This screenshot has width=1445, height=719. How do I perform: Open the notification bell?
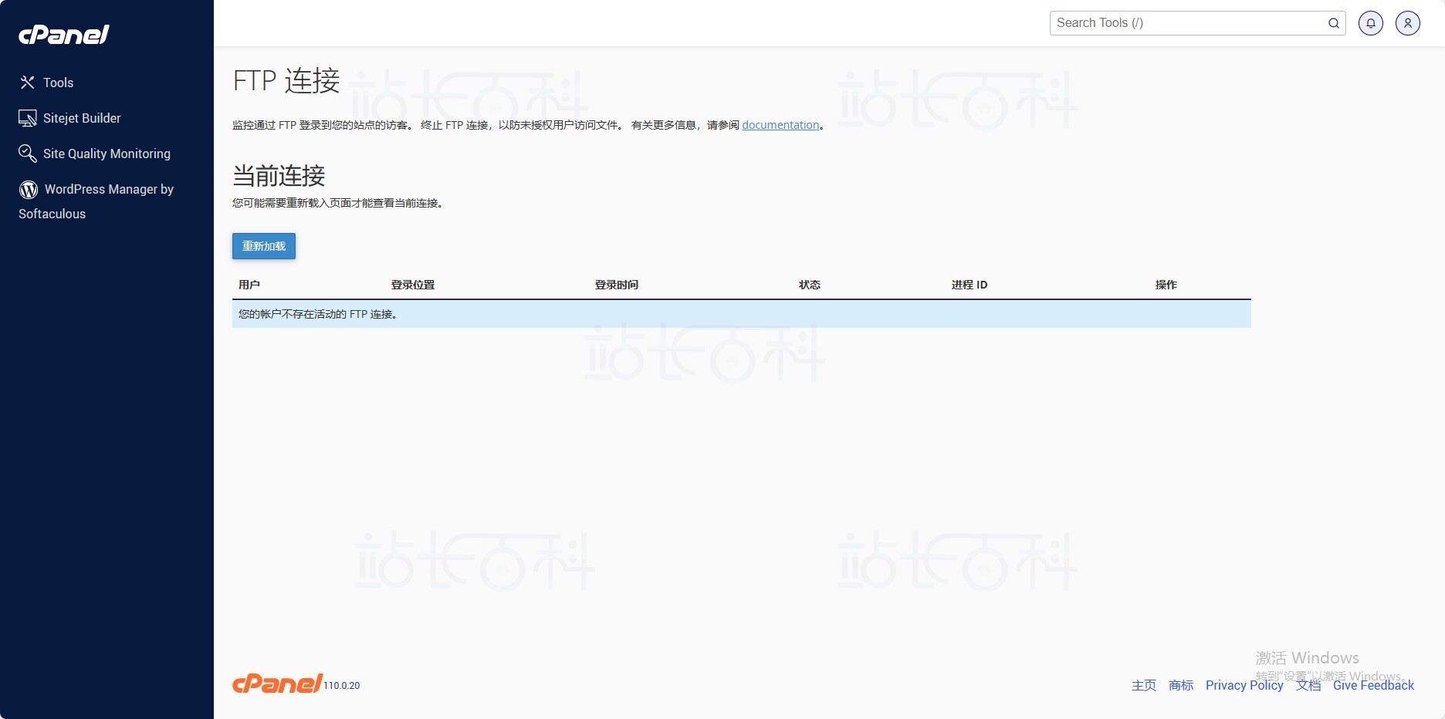click(x=1371, y=23)
